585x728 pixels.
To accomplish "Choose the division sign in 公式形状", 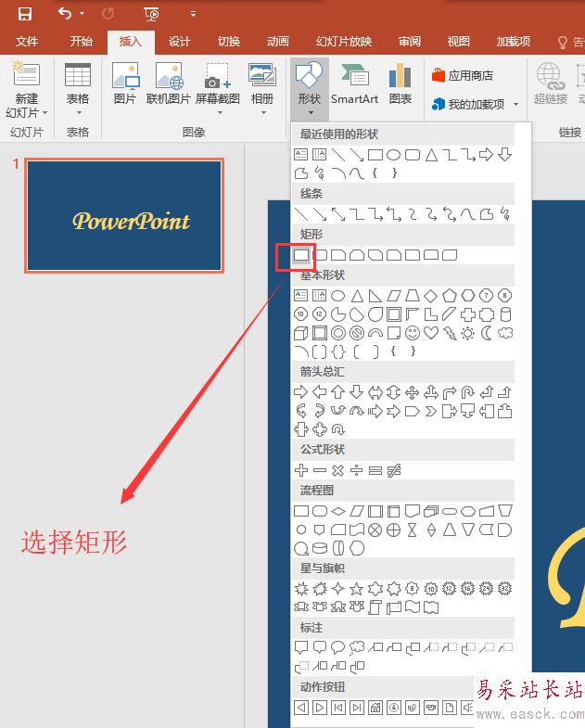I will pyautogui.click(x=357, y=470).
